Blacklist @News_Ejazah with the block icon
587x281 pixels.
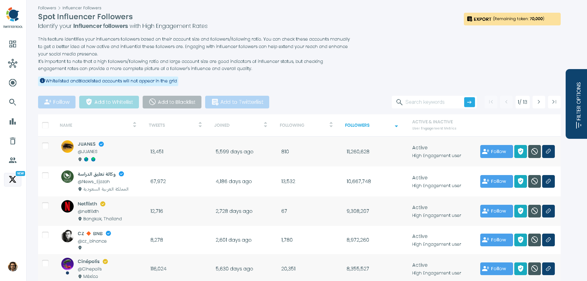(x=534, y=181)
